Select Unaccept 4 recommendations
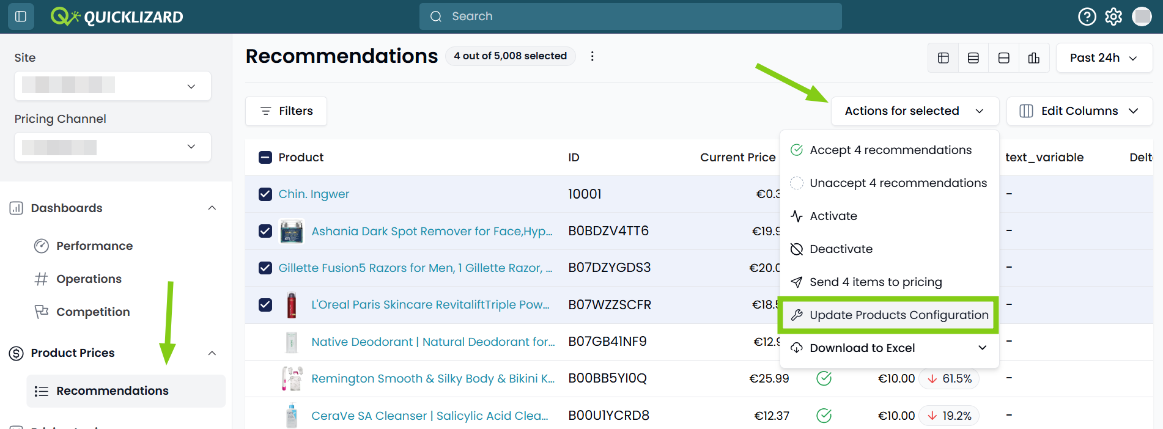1163x429 pixels. [890, 183]
